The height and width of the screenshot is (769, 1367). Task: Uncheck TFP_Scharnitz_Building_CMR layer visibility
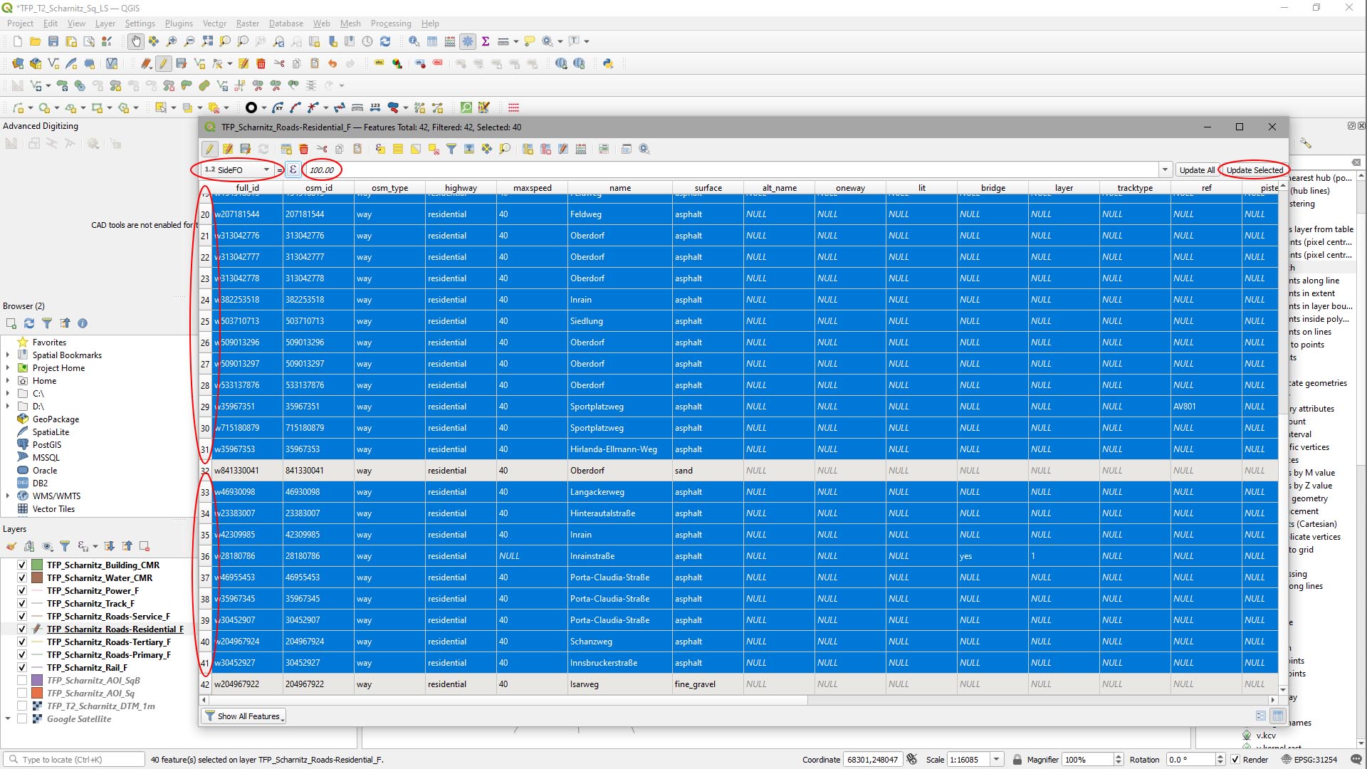[x=22, y=565]
